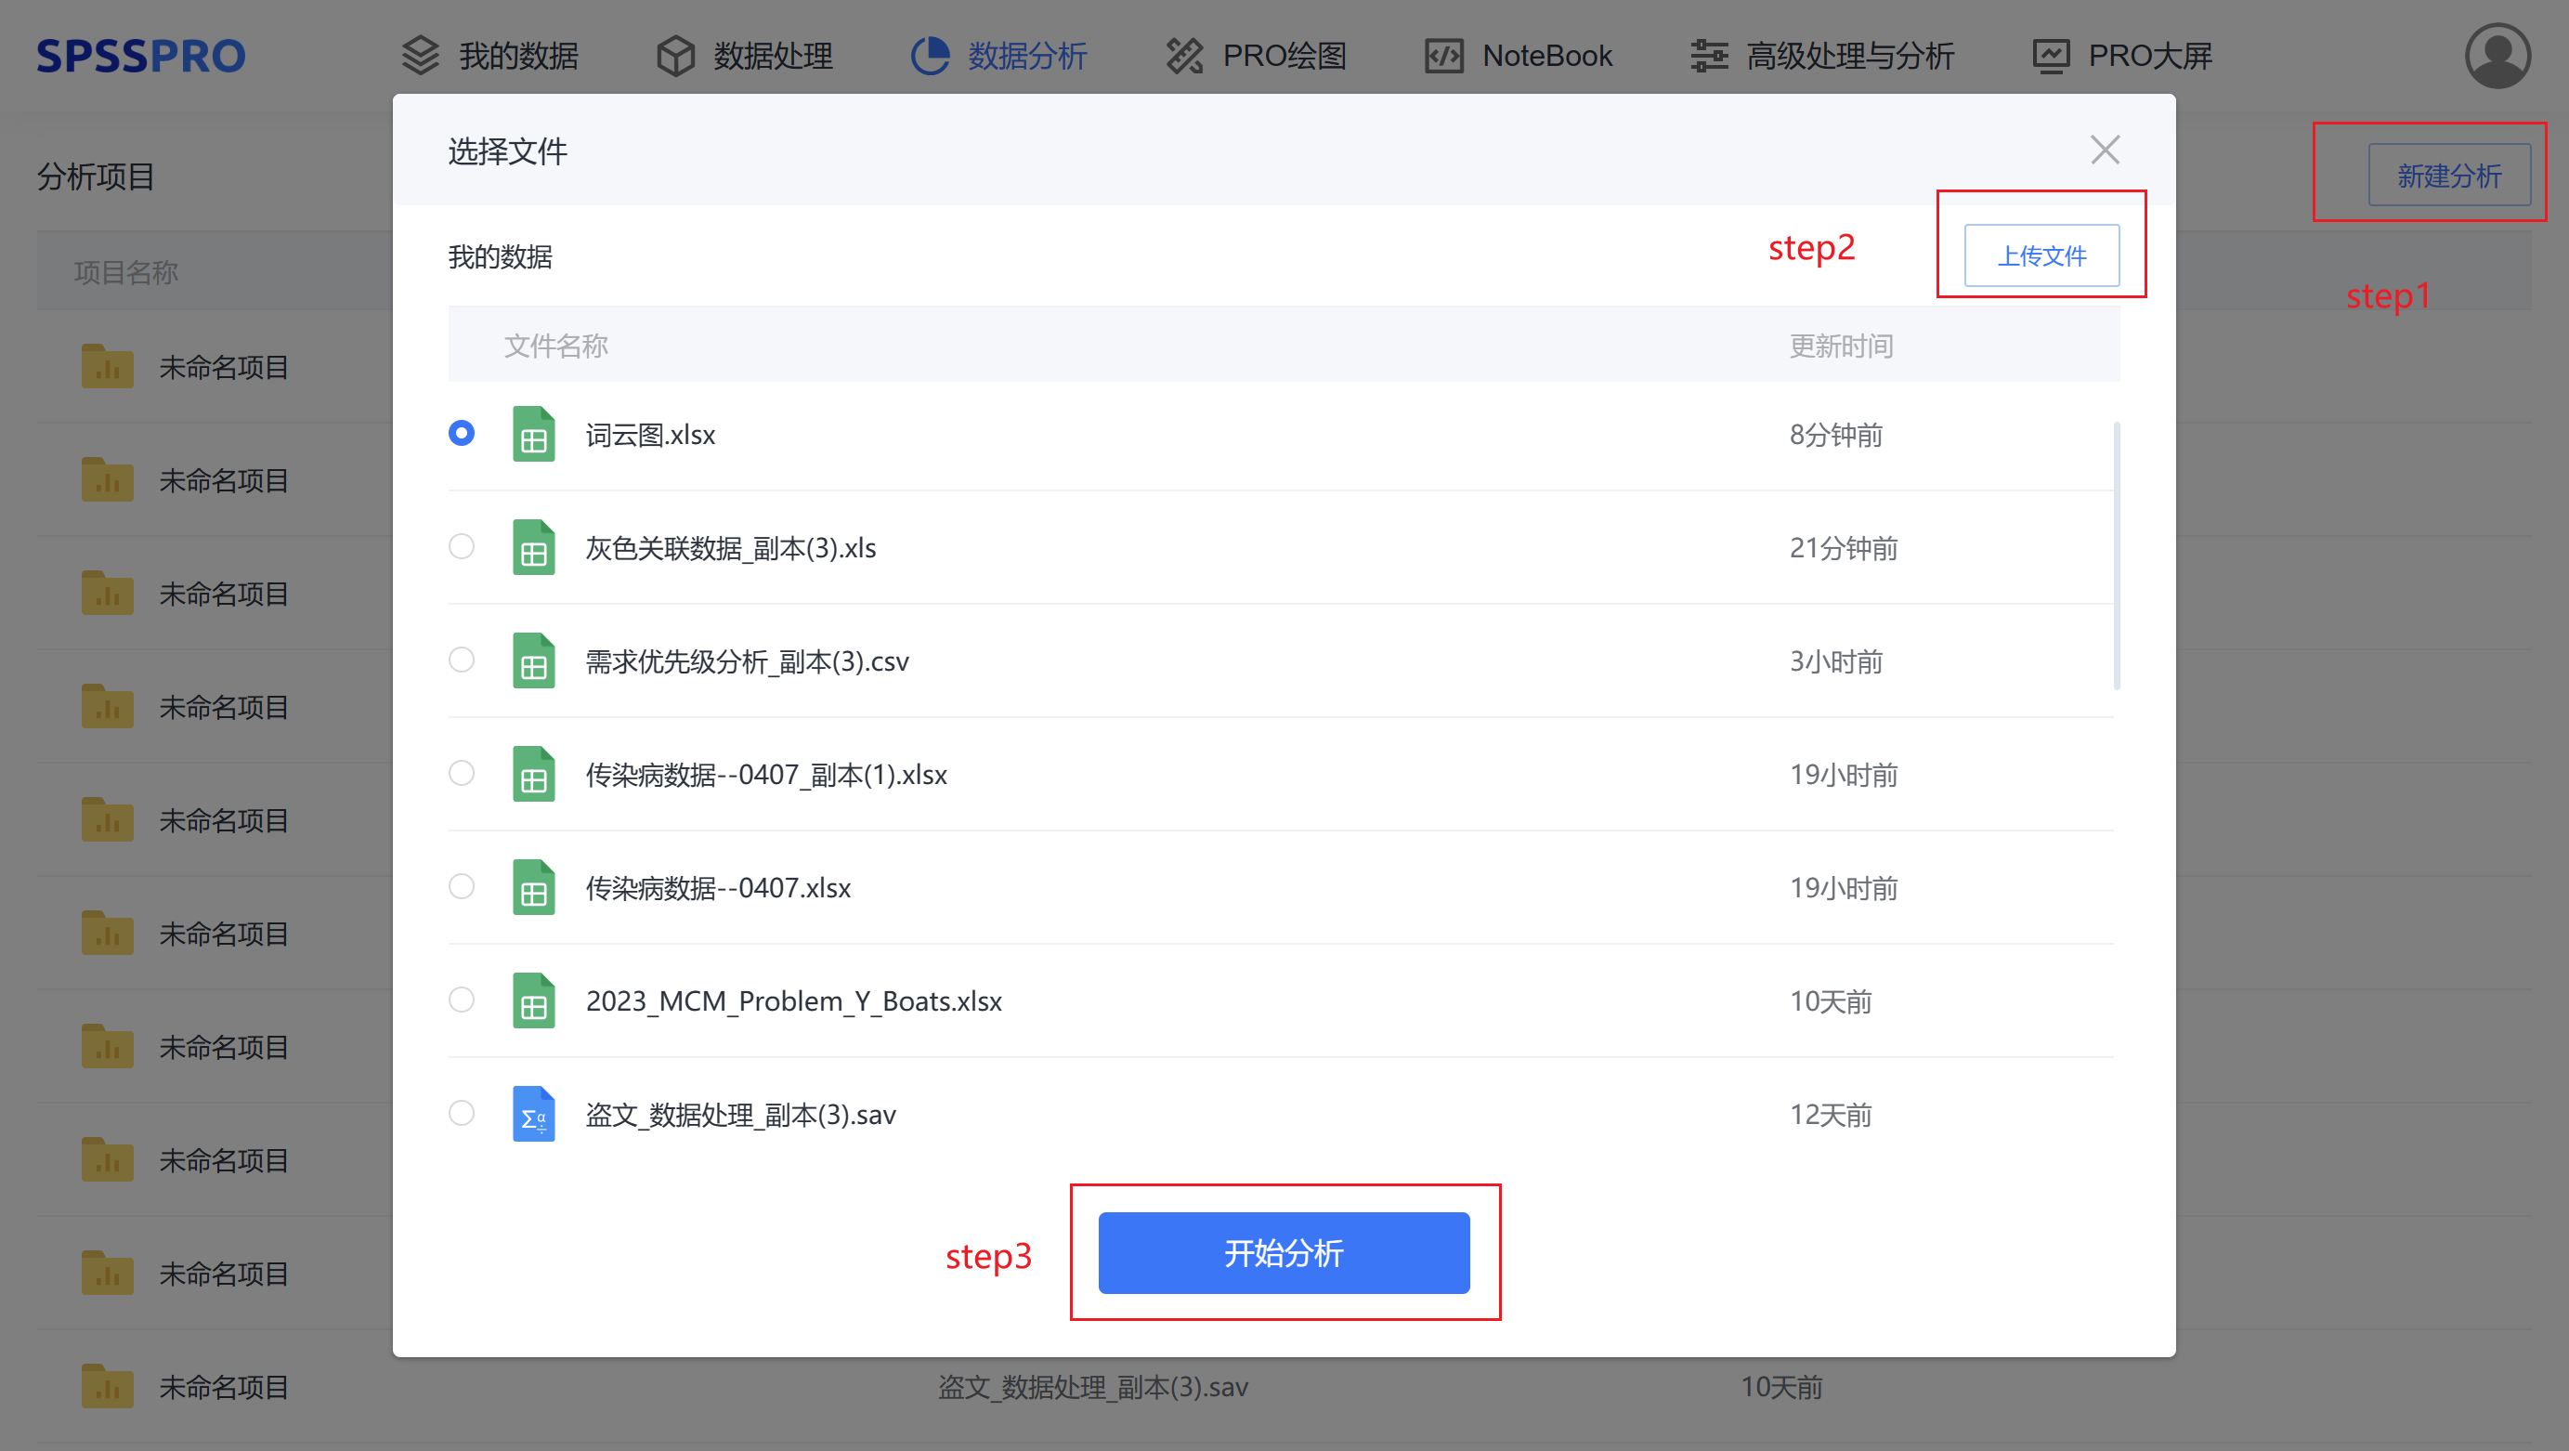This screenshot has height=1451, width=2569.
Task: Click the file list scrollbar in the dialog
Action: [x=2117, y=556]
